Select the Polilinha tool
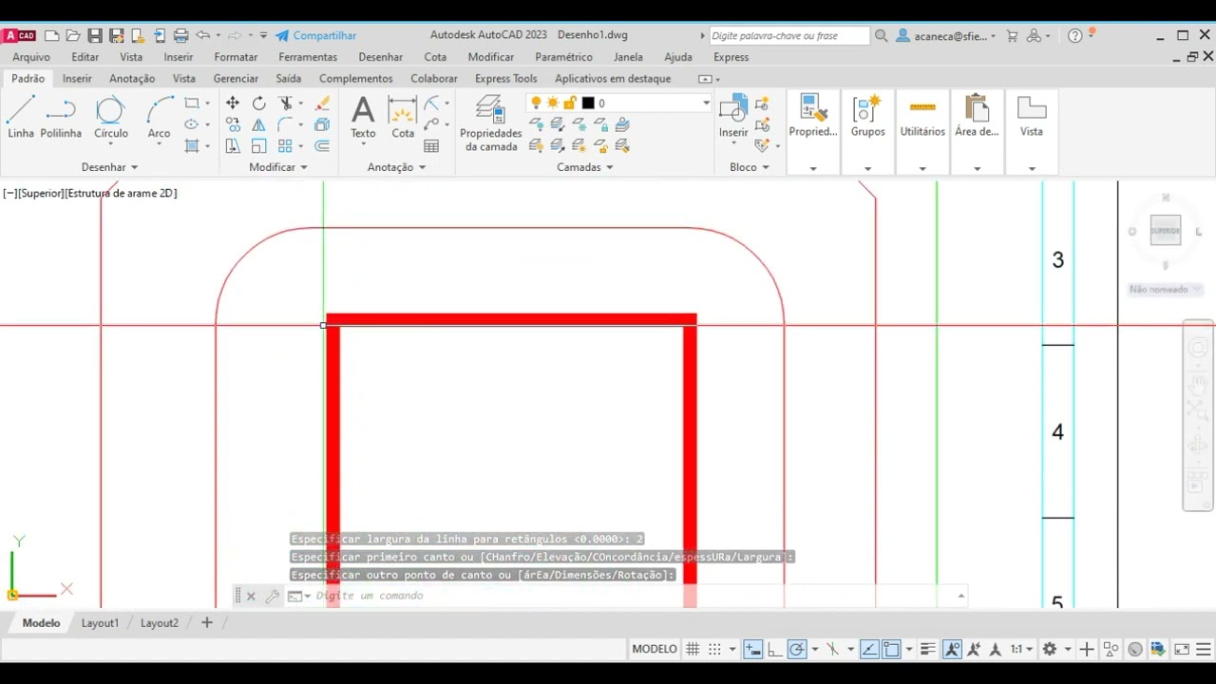The width and height of the screenshot is (1216, 684). 61,118
